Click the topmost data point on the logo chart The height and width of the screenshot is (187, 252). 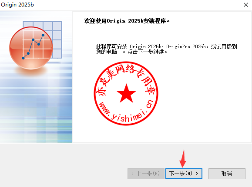coord(43,35)
